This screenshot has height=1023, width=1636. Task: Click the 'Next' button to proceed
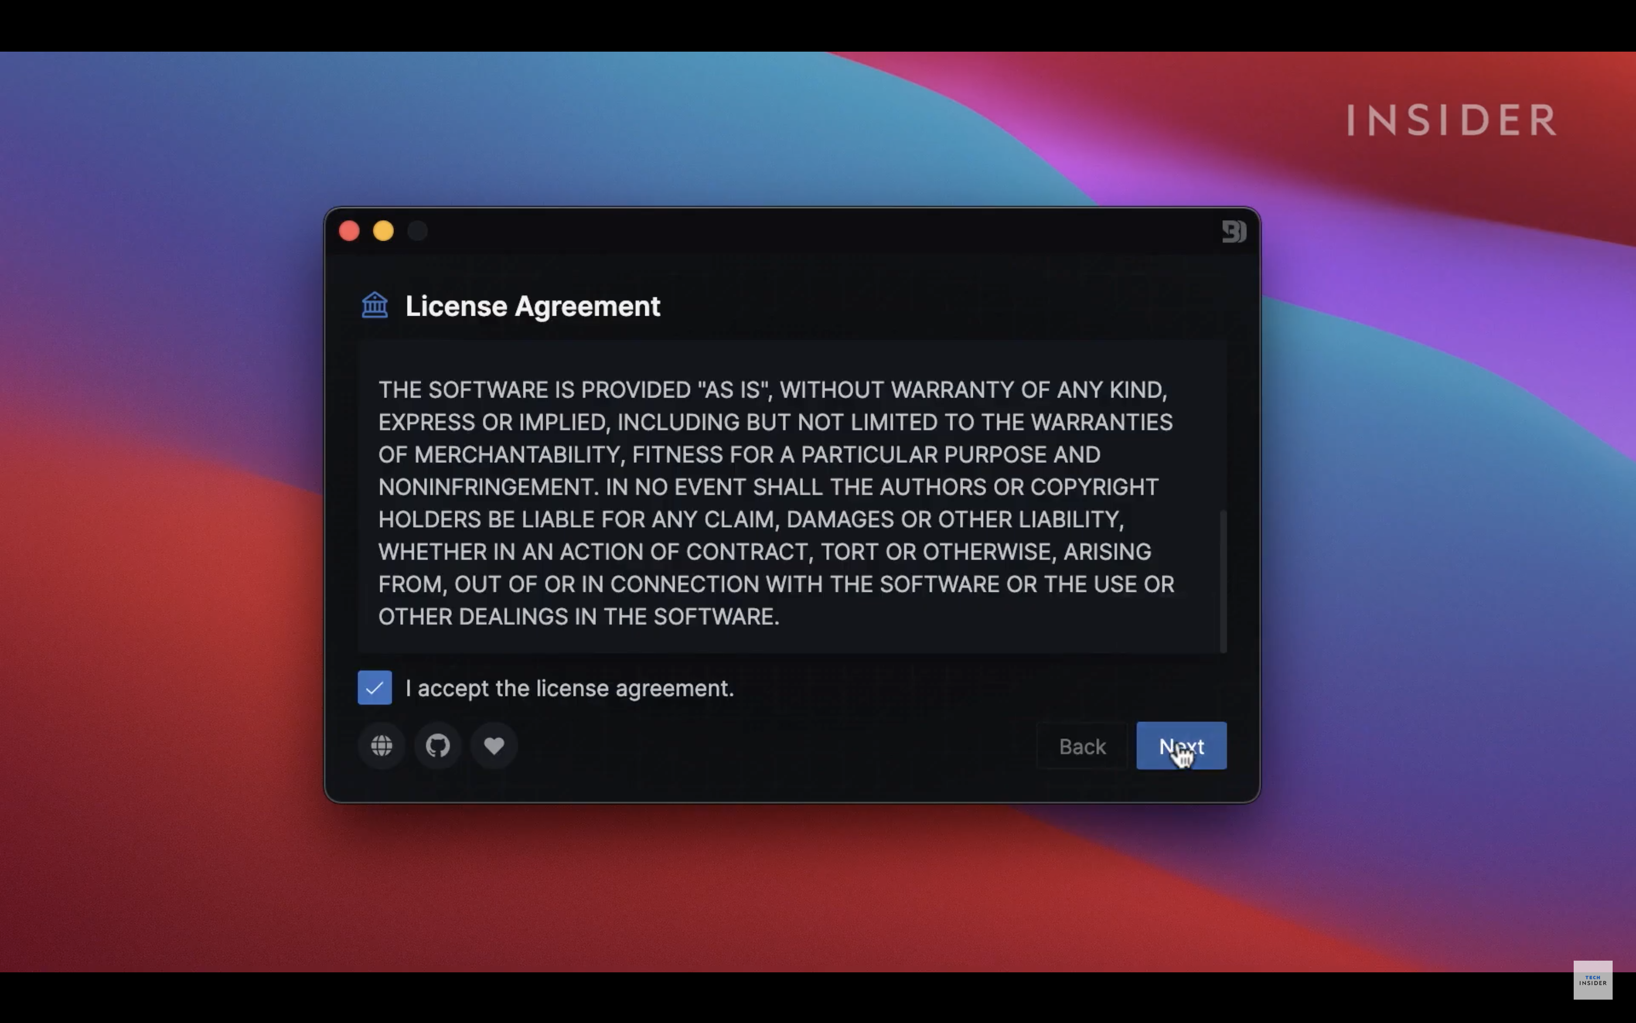[1181, 745]
